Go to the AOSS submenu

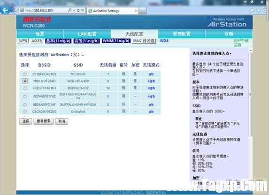pyautogui.click(x=37, y=41)
